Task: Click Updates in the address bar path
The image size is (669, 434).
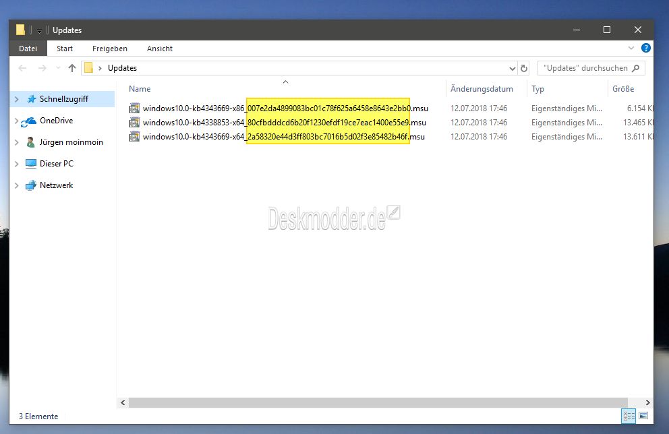Action: click(123, 68)
